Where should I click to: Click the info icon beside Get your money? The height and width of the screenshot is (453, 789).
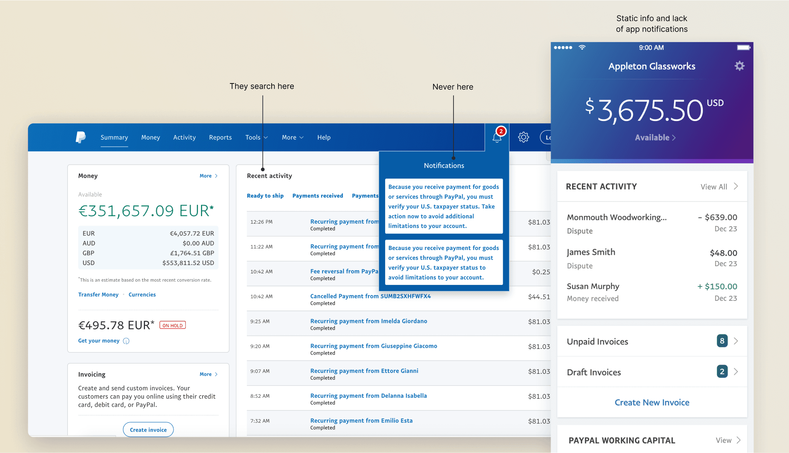click(x=126, y=341)
